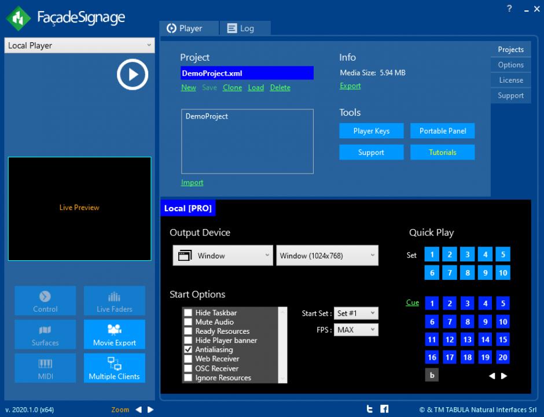
Task: Play Quick Play Set 1
Action: point(432,254)
